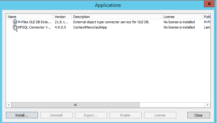The width and height of the screenshot is (217, 123).
Task: Close the Applications dialog with red X
Action: 209,4
